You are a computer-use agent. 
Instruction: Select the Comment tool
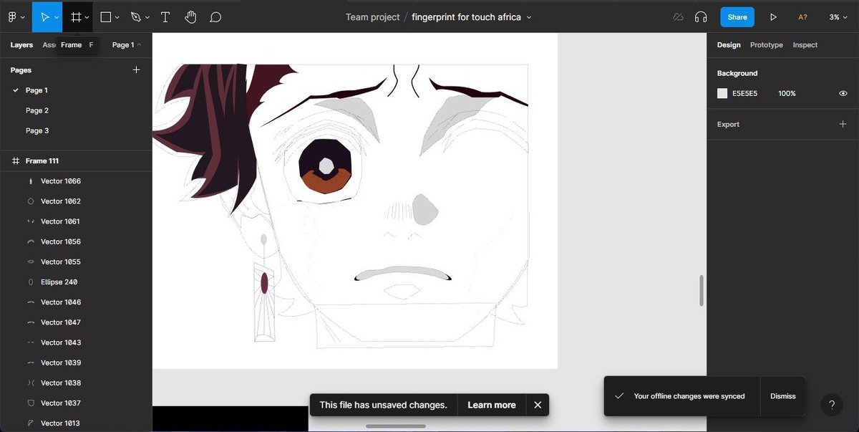(215, 16)
